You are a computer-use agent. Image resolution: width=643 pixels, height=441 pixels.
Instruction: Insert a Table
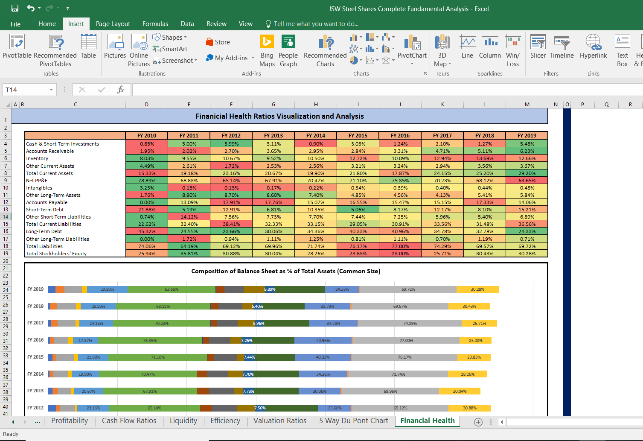coord(89,47)
